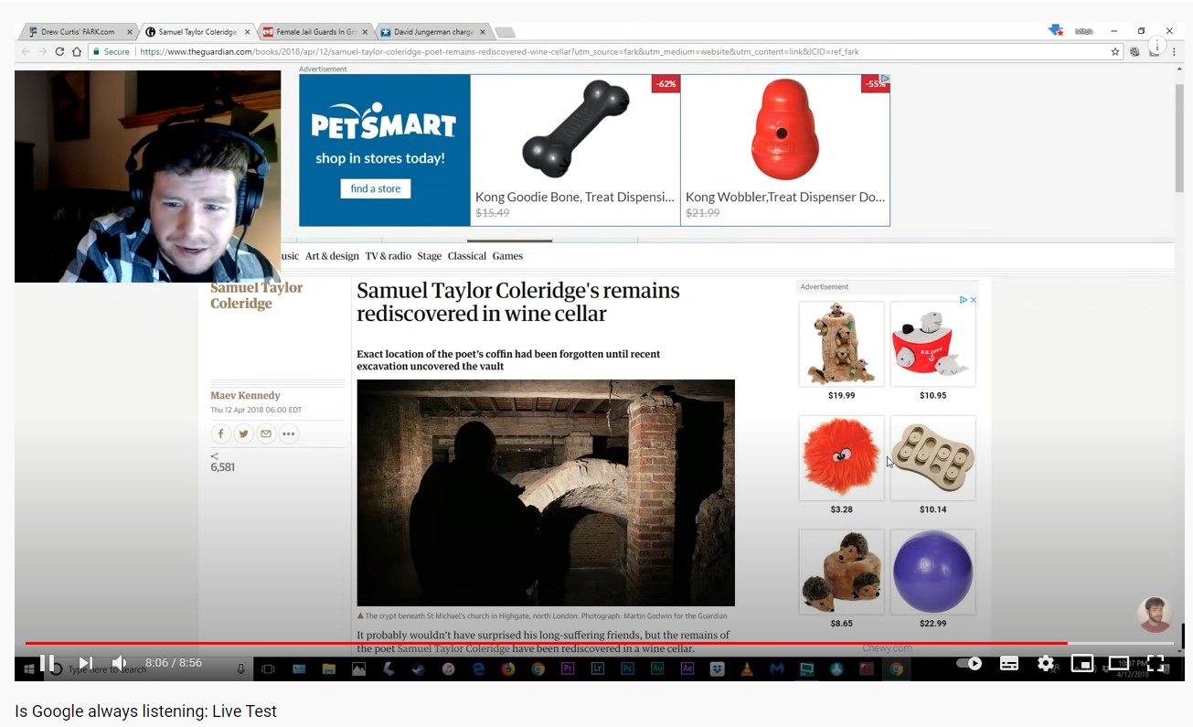The height and width of the screenshot is (727, 1193).
Task: Click the Chewy.com ad link
Action: pos(887,648)
